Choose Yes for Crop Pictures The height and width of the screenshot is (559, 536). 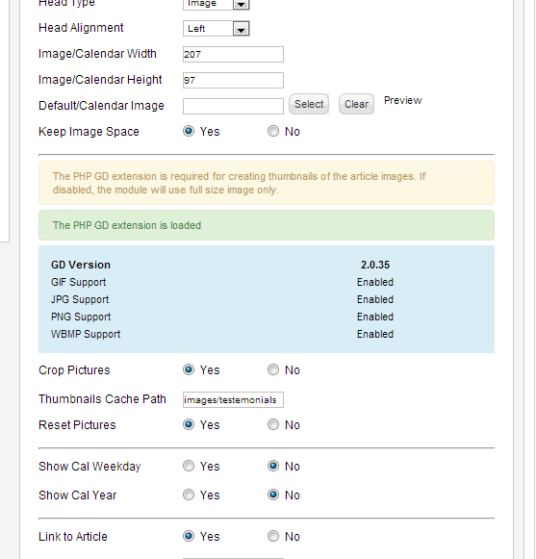[x=189, y=369]
